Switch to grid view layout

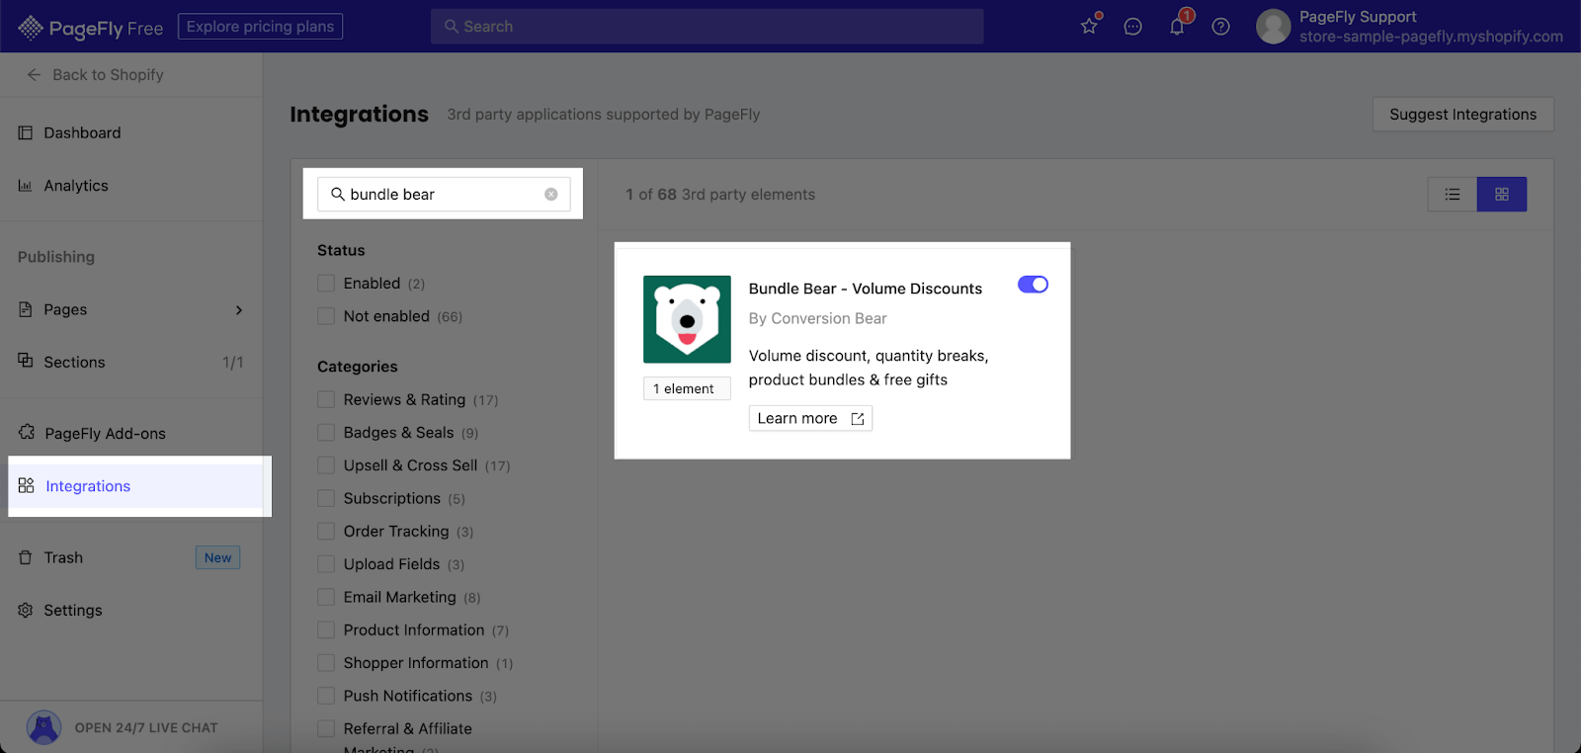click(1502, 195)
